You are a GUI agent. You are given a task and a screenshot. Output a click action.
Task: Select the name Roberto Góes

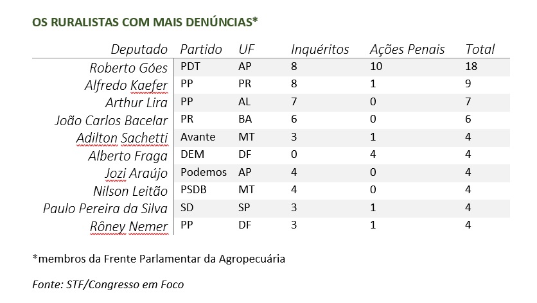128,68
